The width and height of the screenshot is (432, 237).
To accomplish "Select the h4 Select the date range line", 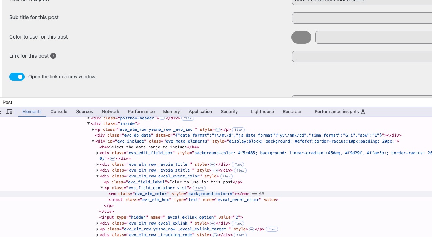I will (149, 147).
